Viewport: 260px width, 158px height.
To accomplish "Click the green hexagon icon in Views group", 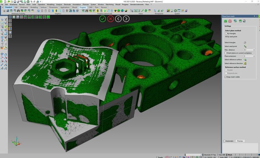I will [x=146, y=11].
